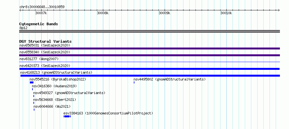This screenshot has width=289, height=129.
Task: Open the nsv5634668 (Ebert2021) variant label
Action: pyautogui.click(x=55, y=100)
